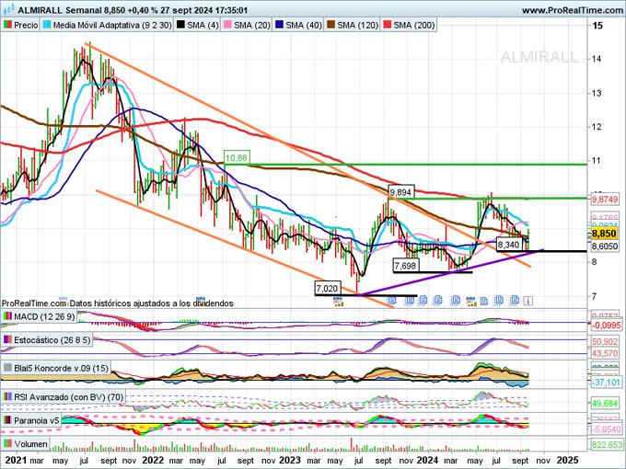The height and width of the screenshot is (469, 626).
Task: Click the price axis level 12
Action: click(597, 127)
